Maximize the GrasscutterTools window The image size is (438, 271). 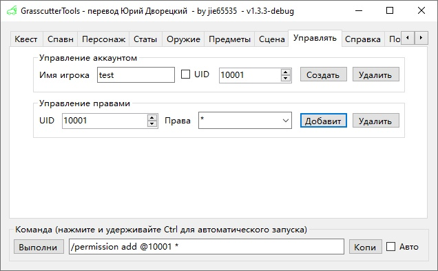pos(390,11)
